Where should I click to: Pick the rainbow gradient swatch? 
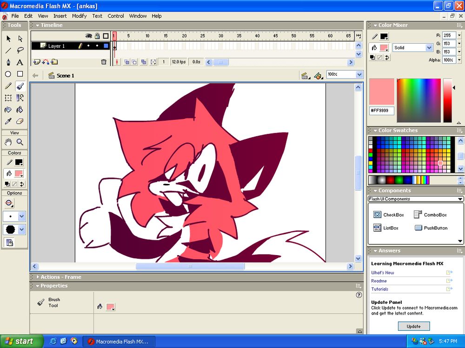(x=425, y=180)
